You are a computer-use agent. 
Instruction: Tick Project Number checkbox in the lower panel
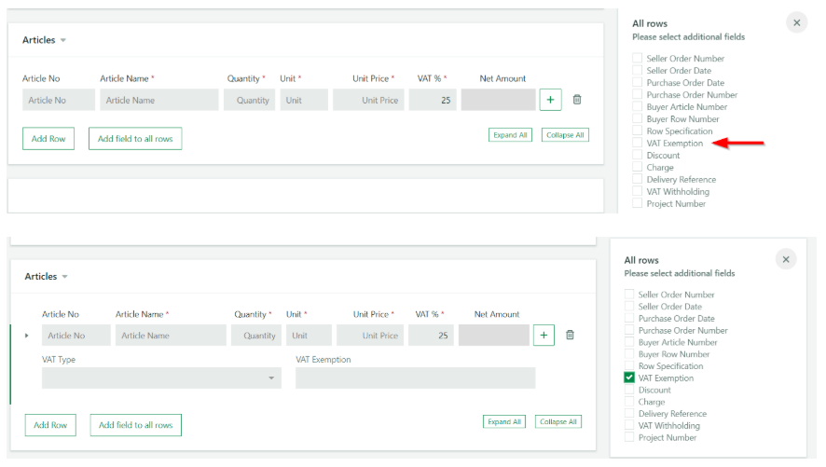point(629,437)
